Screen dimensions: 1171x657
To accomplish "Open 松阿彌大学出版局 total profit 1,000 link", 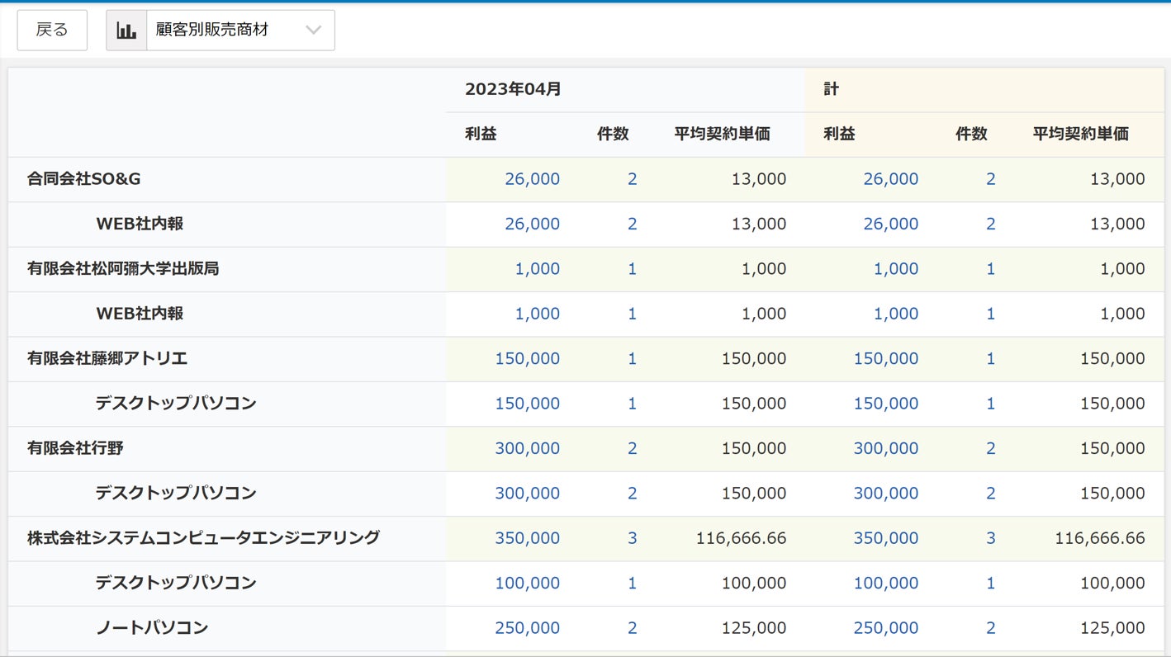I will (896, 269).
